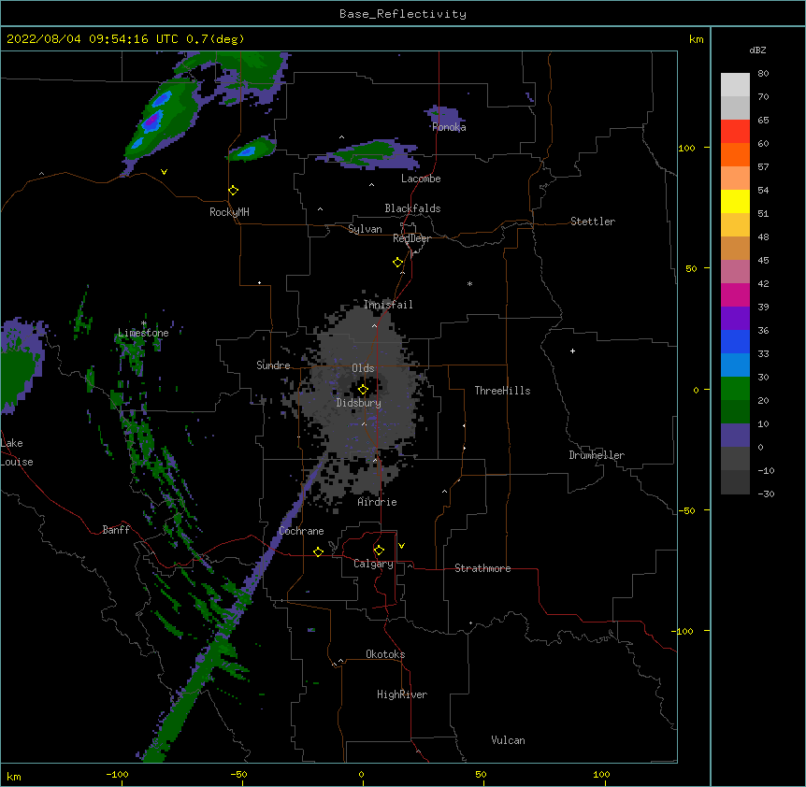Image resolution: width=806 pixels, height=787 pixels.
Task: Click the Olds town label
Action: (x=363, y=368)
